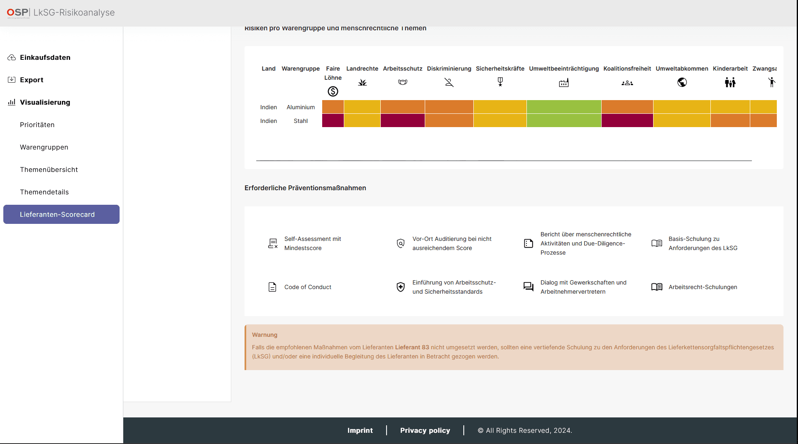
Task: Click the Basis-Schulung open book icon
Action: click(657, 243)
